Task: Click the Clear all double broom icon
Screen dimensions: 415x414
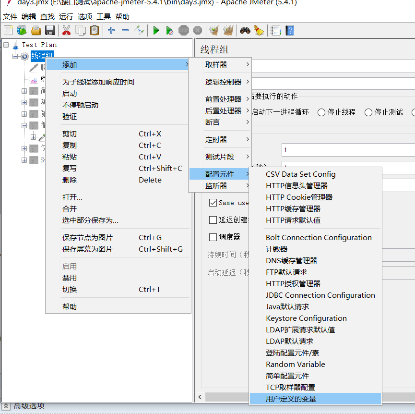Action: click(228, 30)
